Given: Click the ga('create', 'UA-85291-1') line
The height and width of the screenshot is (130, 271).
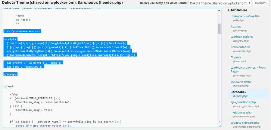Looking at the screenshot, I should (x=34, y=63).
